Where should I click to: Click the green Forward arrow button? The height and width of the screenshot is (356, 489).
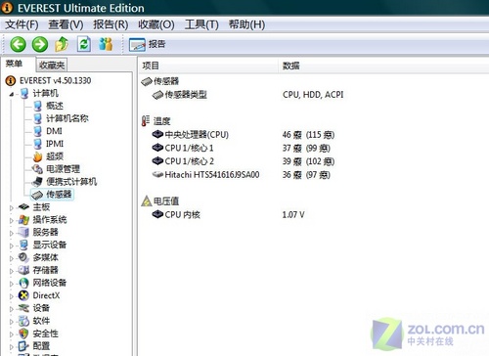click(x=40, y=44)
